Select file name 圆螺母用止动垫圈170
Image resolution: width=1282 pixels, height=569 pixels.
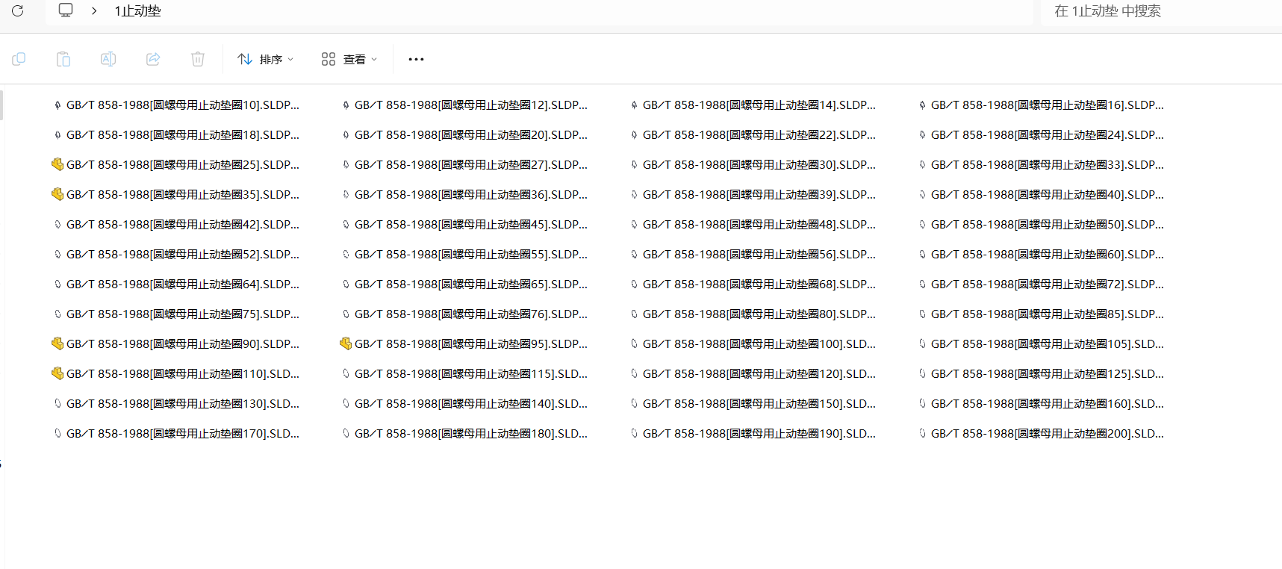coord(182,434)
